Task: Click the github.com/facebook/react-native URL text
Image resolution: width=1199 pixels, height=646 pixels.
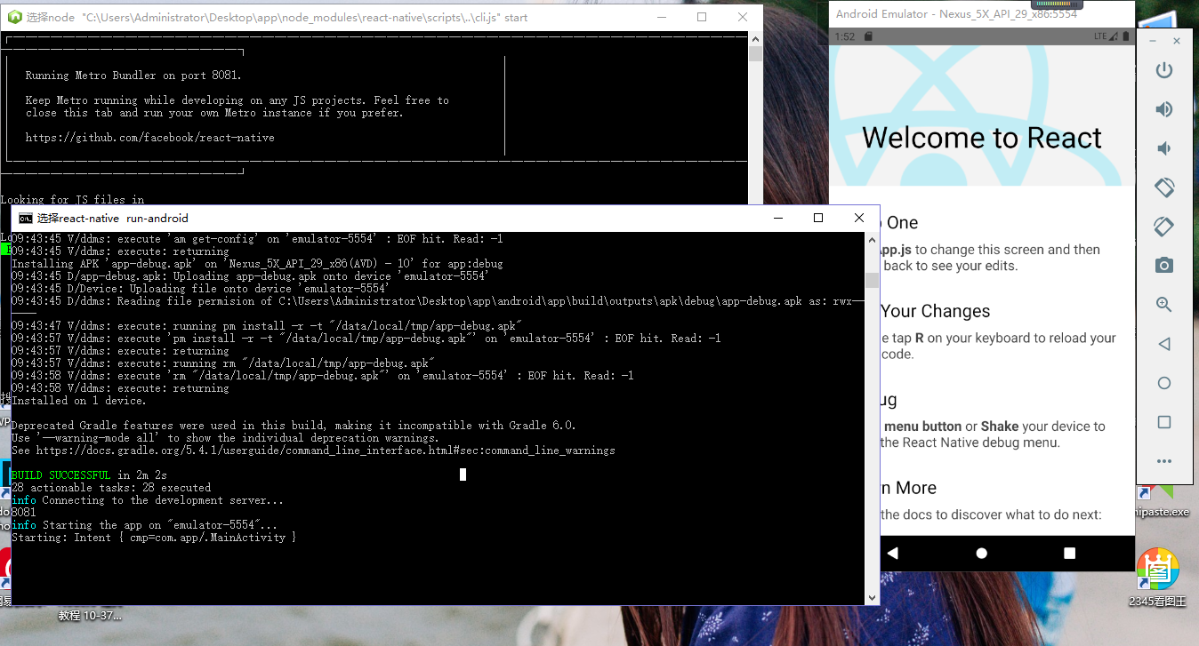Action: click(x=149, y=138)
